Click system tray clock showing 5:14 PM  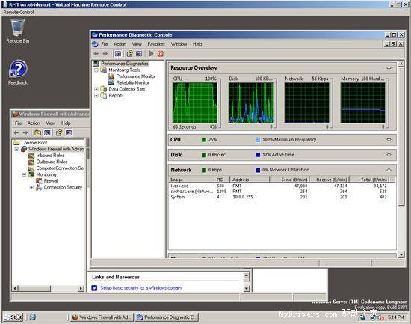[x=396, y=317]
